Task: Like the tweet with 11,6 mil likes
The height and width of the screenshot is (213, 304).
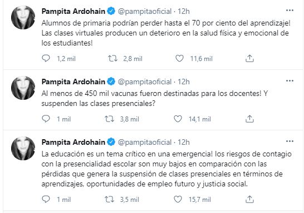Action: coord(179,58)
